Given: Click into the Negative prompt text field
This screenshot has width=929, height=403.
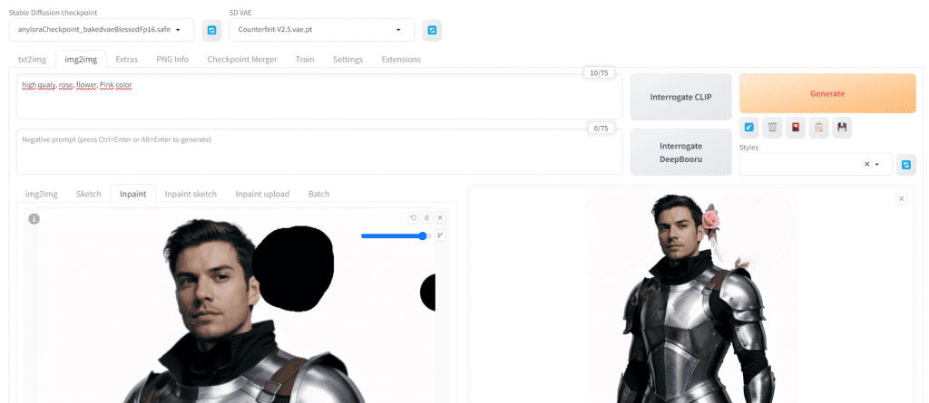Looking at the screenshot, I should coord(318,150).
